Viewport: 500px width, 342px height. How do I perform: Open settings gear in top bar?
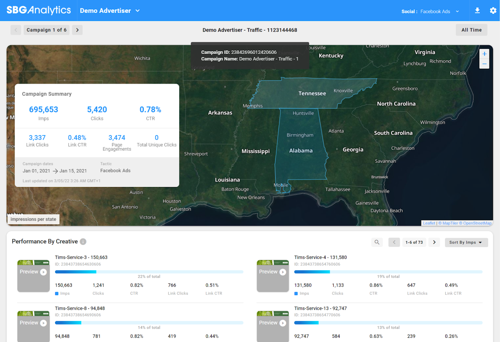click(493, 11)
